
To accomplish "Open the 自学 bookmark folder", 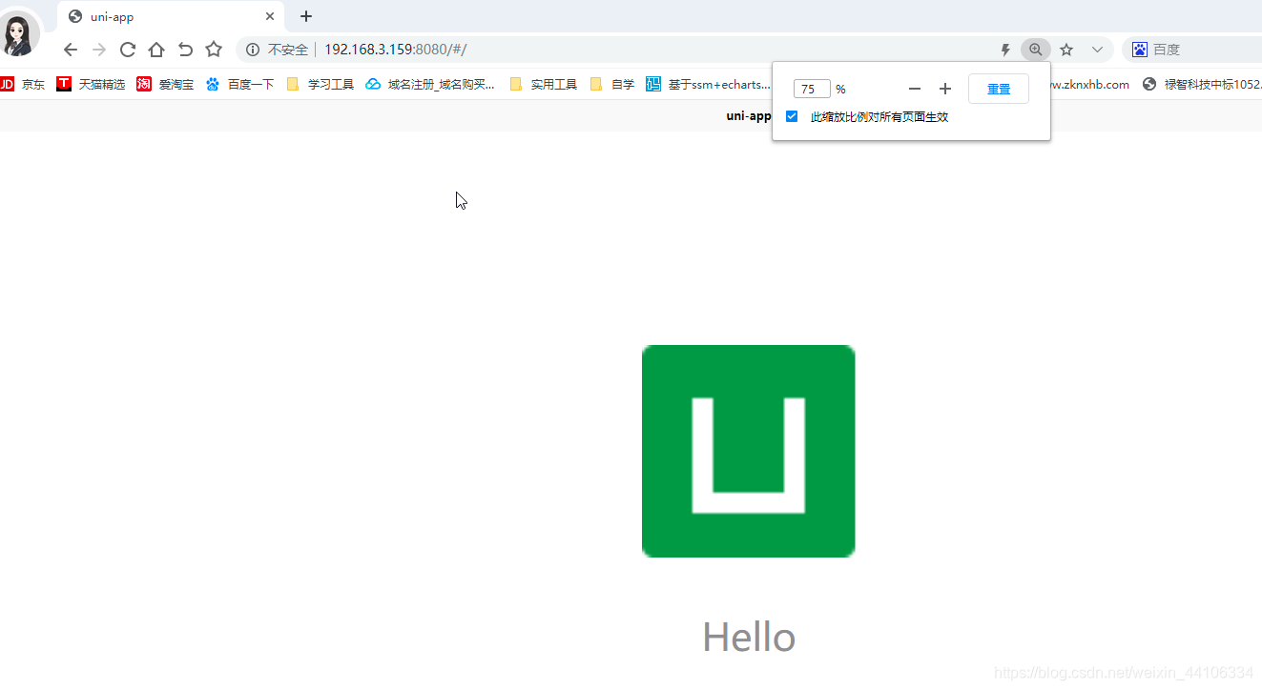I will 612,84.
